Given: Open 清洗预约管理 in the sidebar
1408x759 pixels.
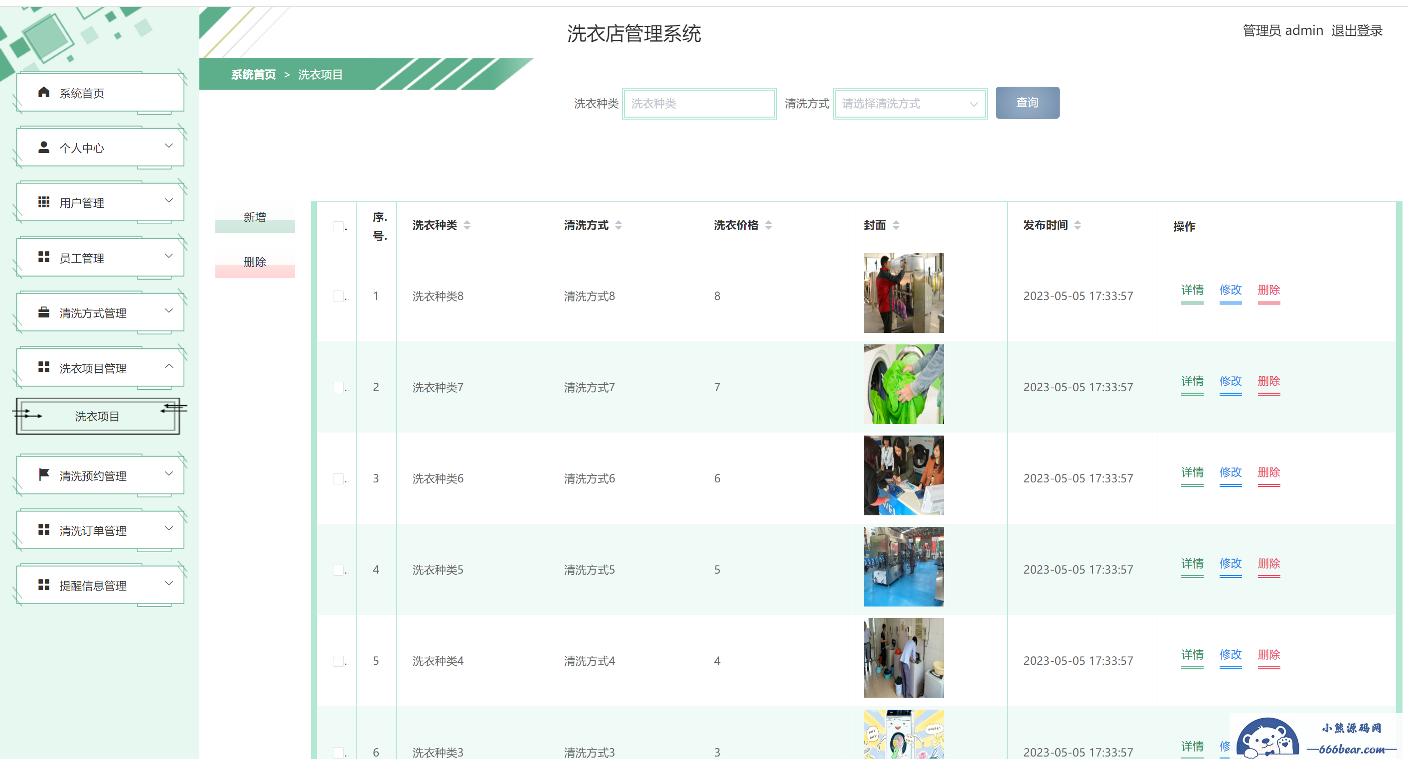Looking at the screenshot, I should pos(100,475).
